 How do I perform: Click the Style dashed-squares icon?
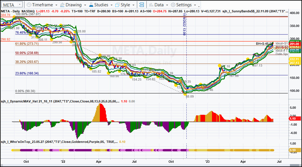click(x=117, y=5)
